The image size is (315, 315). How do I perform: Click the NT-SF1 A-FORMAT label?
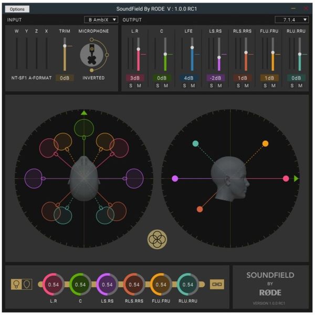(31, 78)
